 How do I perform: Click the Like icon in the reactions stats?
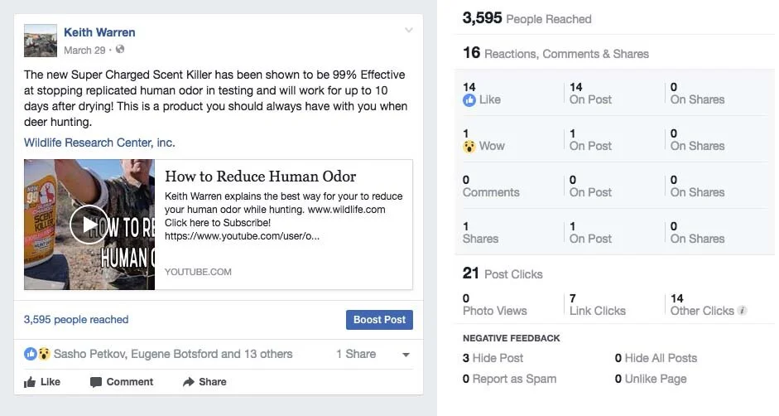click(x=469, y=100)
